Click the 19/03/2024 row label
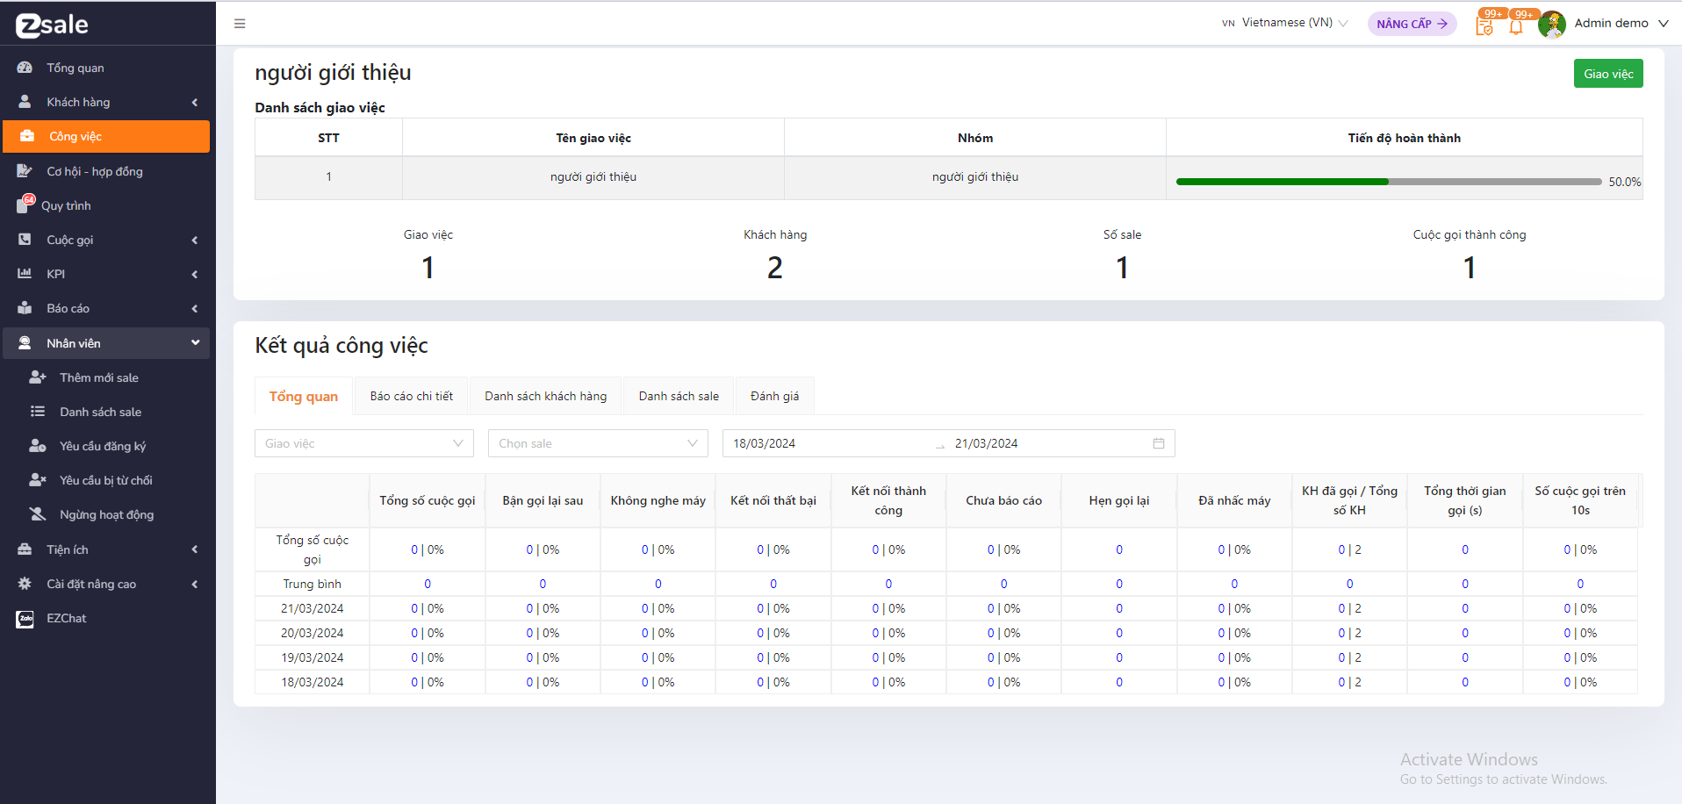This screenshot has width=1682, height=804. pos(313,657)
